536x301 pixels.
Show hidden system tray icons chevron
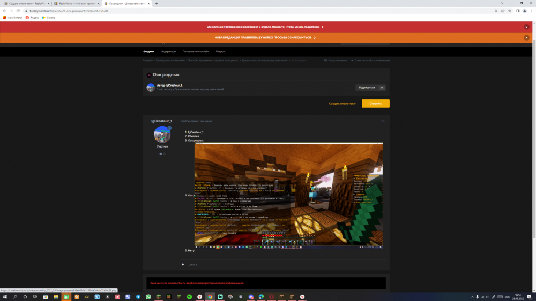pyautogui.click(x=472, y=297)
